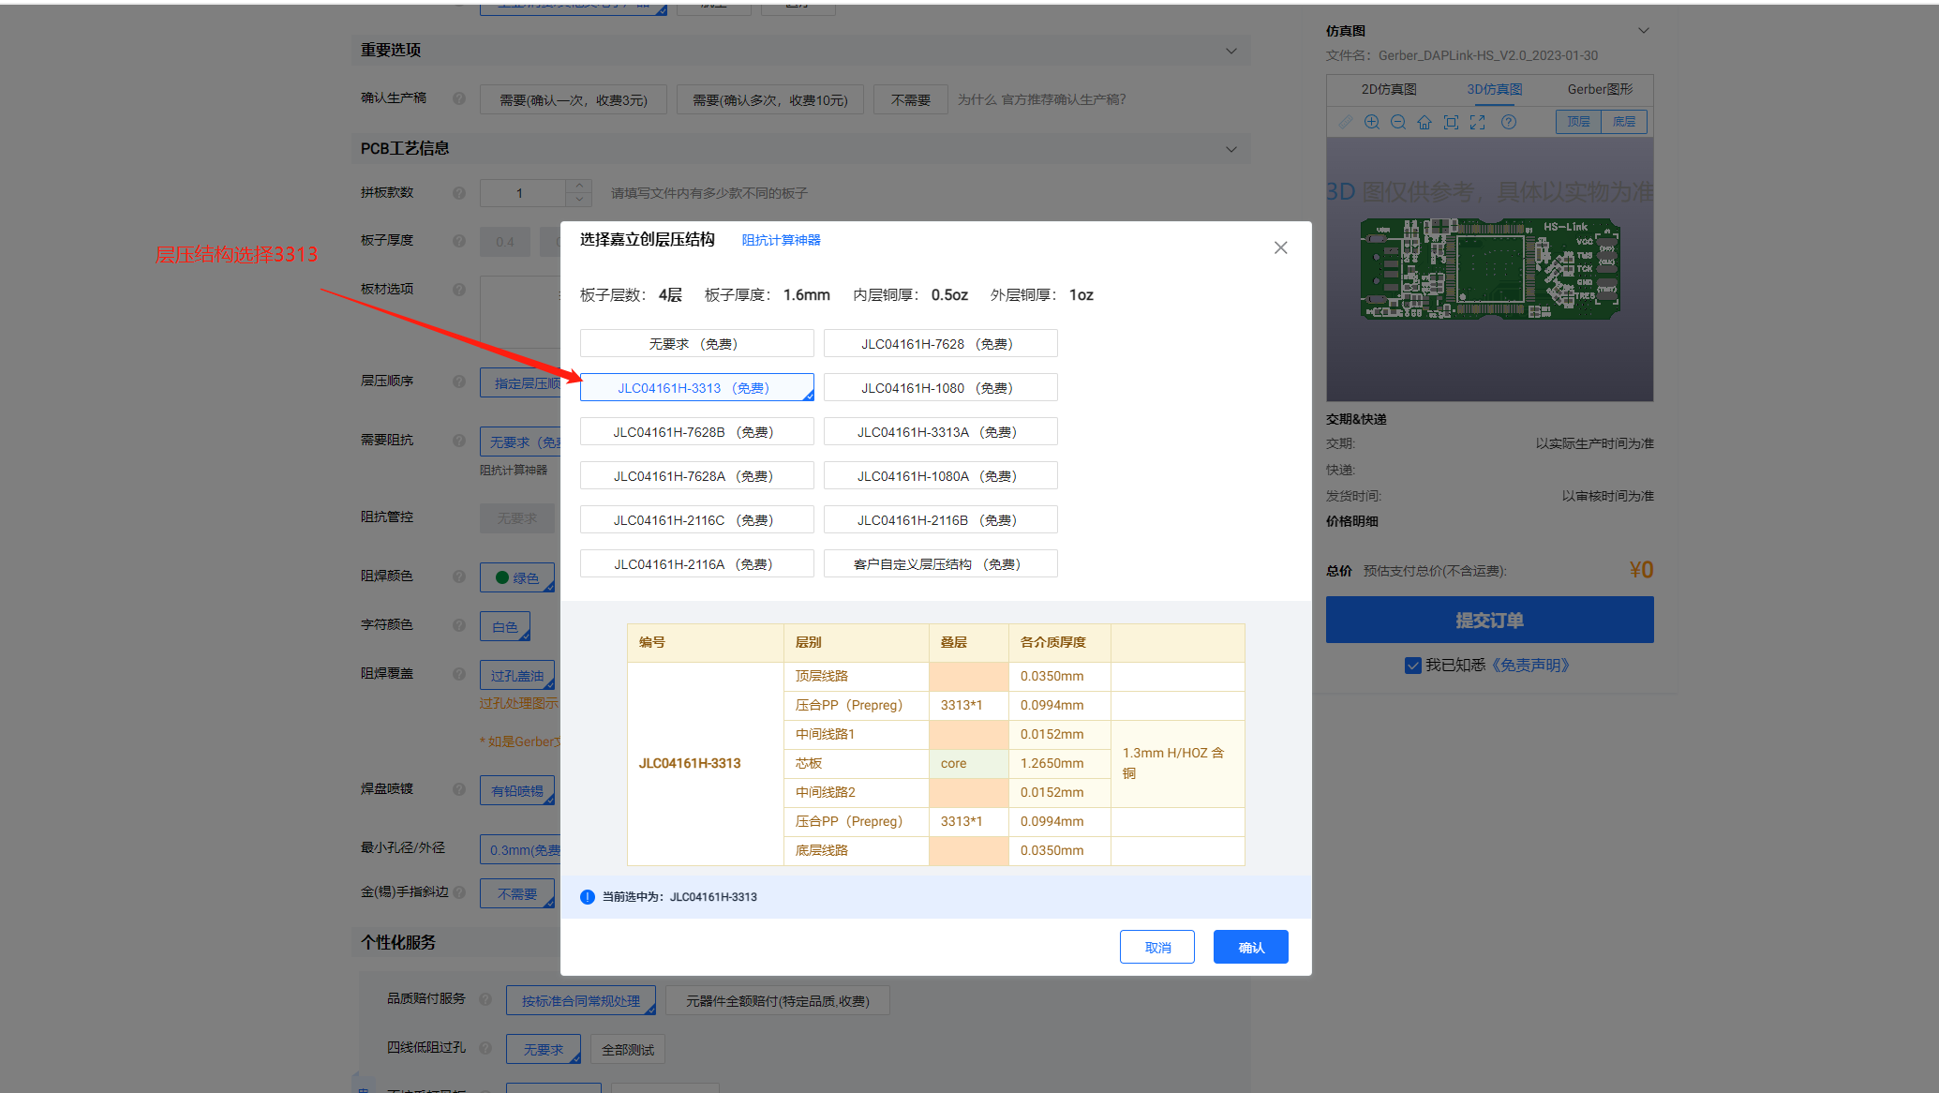The height and width of the screenshot is (1093, 1939).
Task: Click fullscreen expand icon in preview
Action: coord(1477,122)
